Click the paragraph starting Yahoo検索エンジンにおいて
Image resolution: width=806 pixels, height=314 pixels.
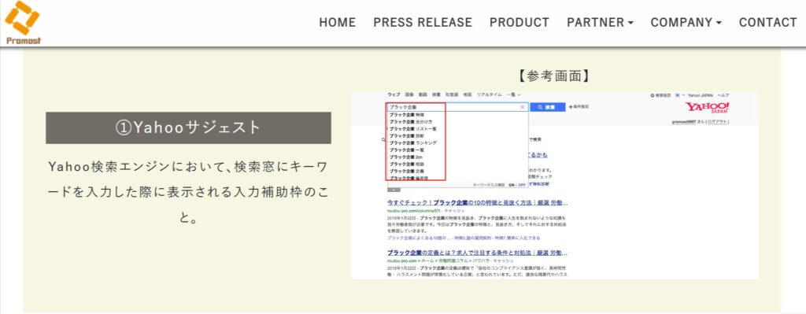pos(188,193)
